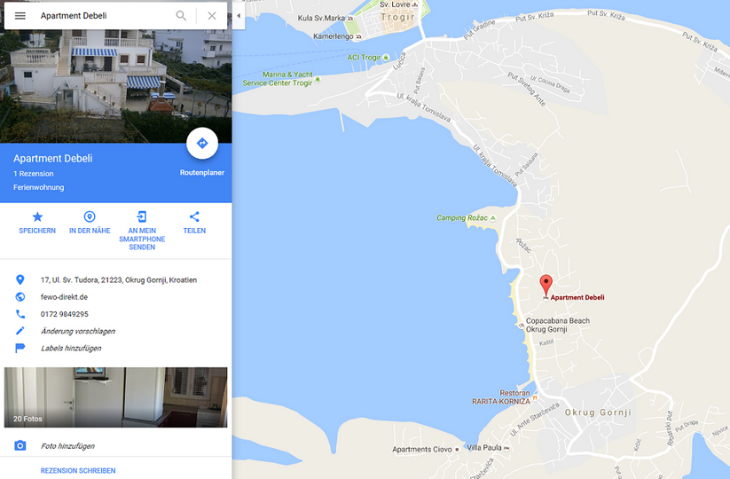The height and width of the screenshot is (479, 730).
Task: Click the search magnifier icon
Action: click(x=181, y=16)
